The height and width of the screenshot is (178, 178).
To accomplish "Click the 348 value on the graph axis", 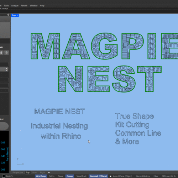I will [3, 156].
